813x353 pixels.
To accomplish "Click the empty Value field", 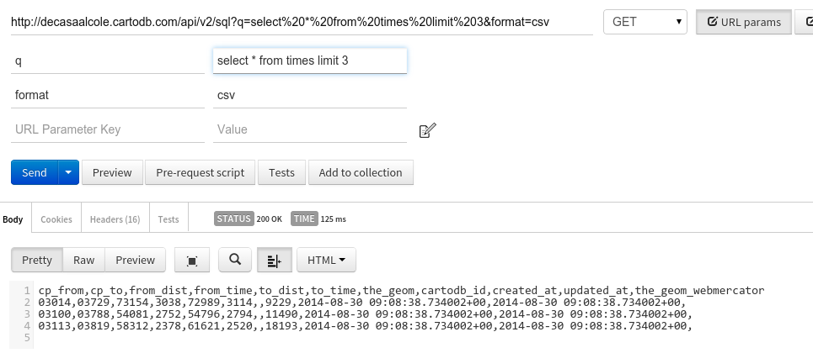I will (310, 129).
